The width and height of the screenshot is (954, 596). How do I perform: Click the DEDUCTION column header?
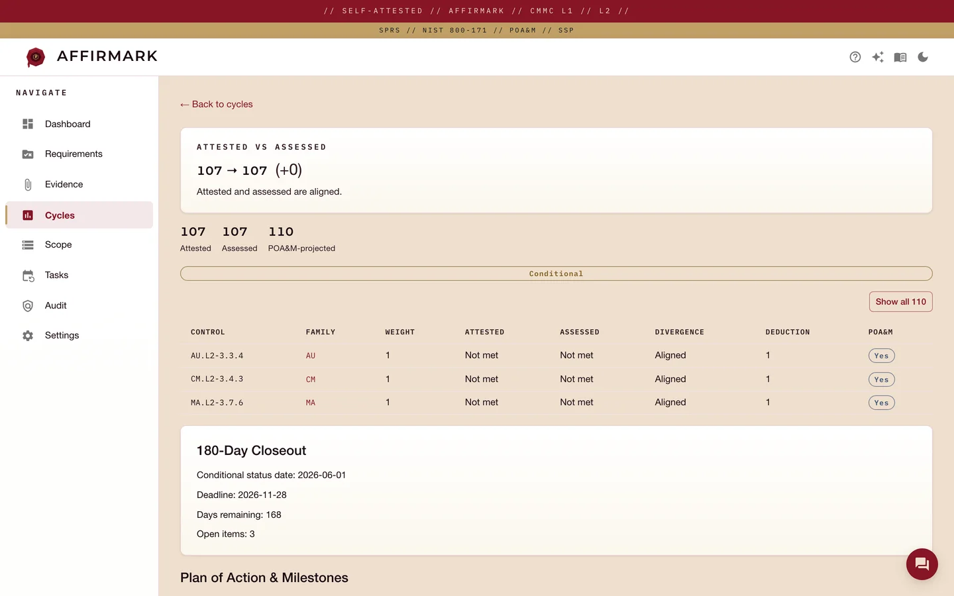[x=788, y=332]
